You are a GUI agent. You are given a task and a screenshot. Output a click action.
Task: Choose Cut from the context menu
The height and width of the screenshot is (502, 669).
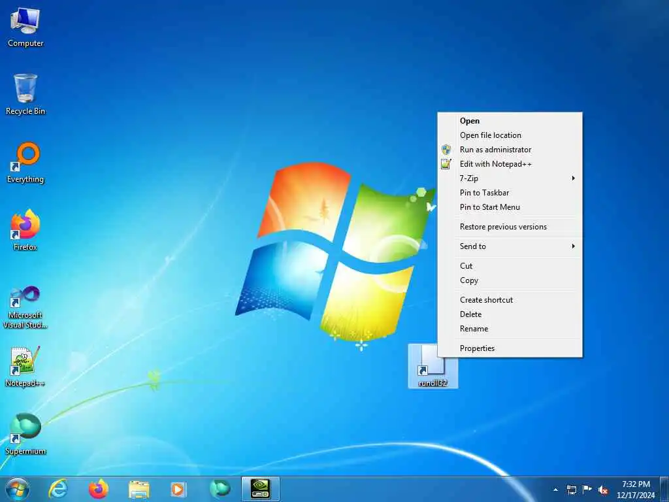[x=510, y=266]
